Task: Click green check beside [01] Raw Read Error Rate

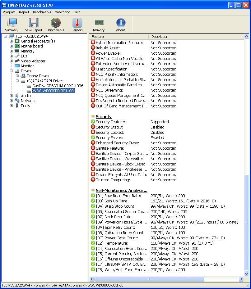Action: point(93,196)
